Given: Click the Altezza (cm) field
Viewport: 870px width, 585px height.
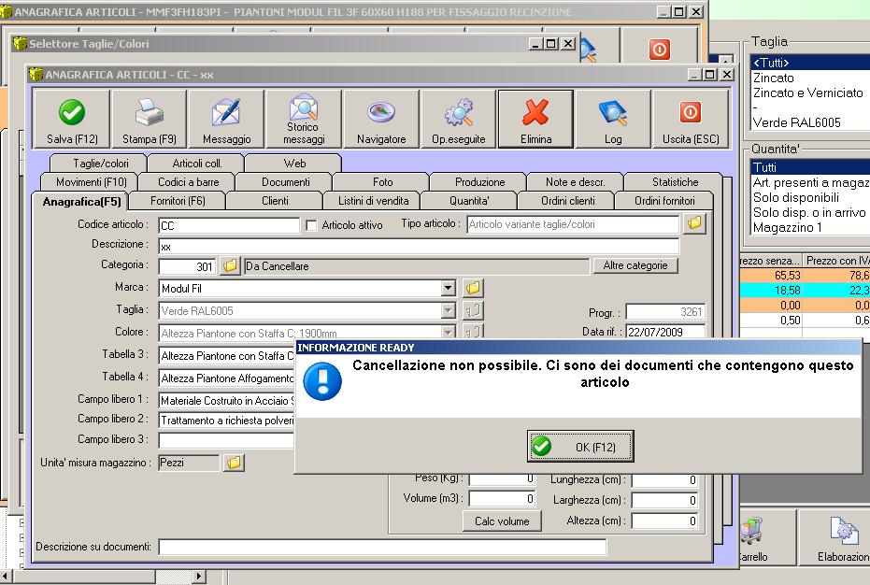Looking at the screenshot, I should pyautogui.click(x=664, y=521).
